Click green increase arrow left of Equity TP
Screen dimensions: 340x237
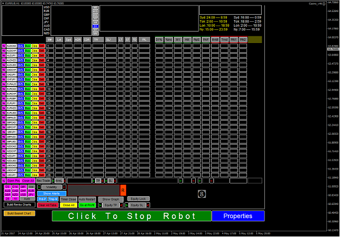[100, 205]
